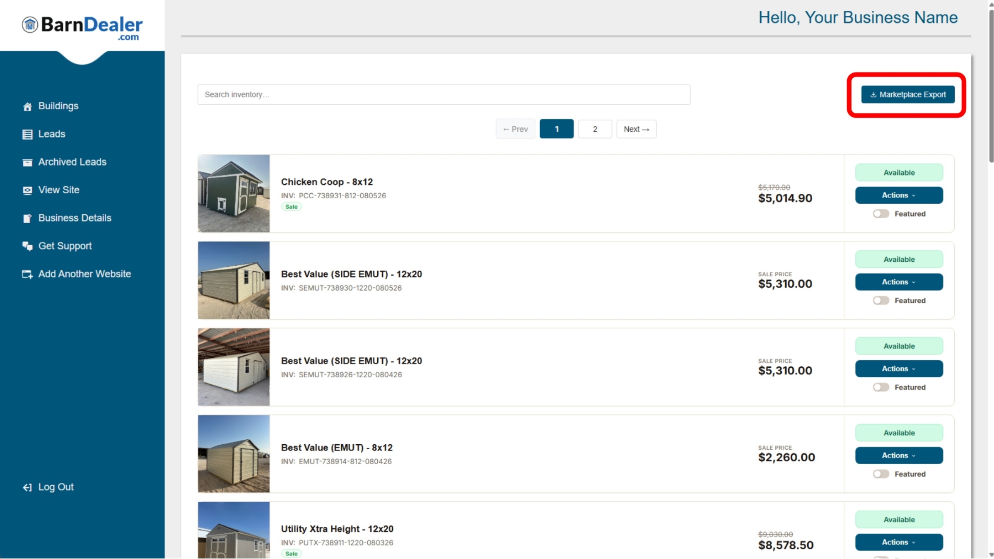Click the Business Details document icon

(27, 218)
